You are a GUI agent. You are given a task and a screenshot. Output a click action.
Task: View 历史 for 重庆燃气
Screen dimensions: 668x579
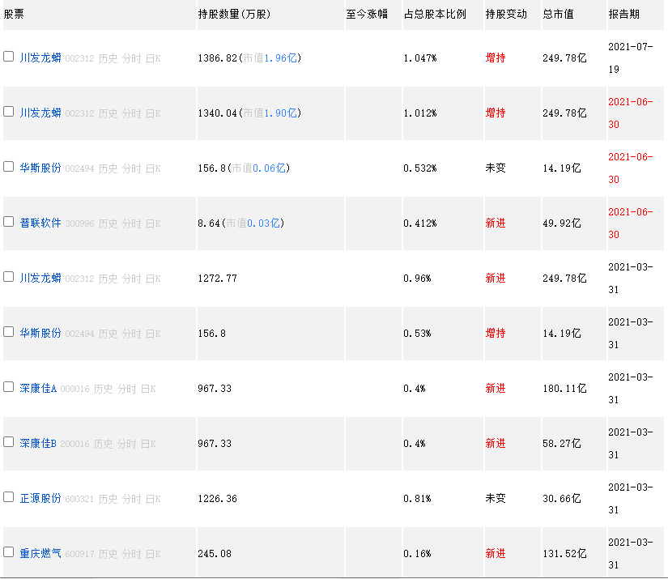(x=108, y=554)
